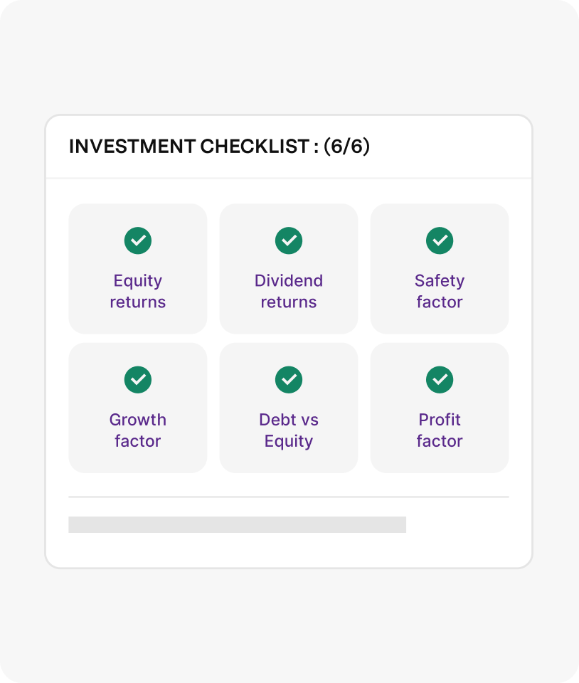Screen dimensions: 579x683
Task: Expand the Debt vs Equity card
Action: pyautogui.click(x=288, y=407)
